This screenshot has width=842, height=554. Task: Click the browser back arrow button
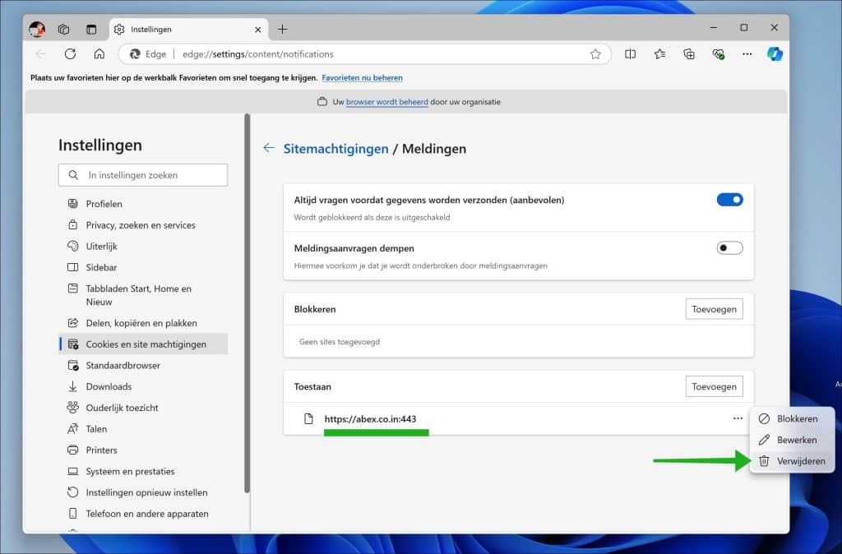(41, 53)
